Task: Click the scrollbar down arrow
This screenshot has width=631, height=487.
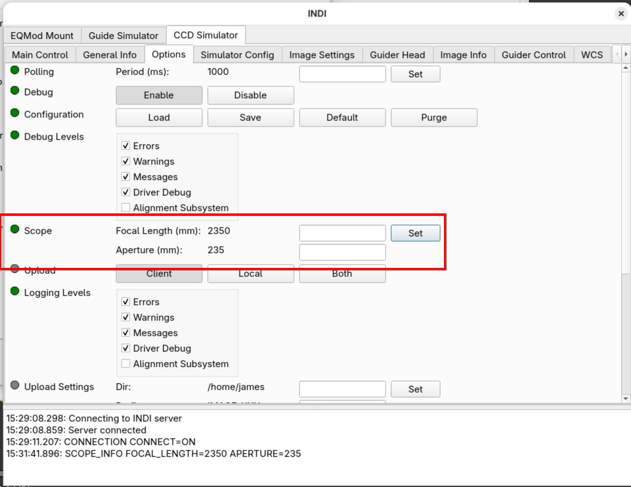Action: 626,398
